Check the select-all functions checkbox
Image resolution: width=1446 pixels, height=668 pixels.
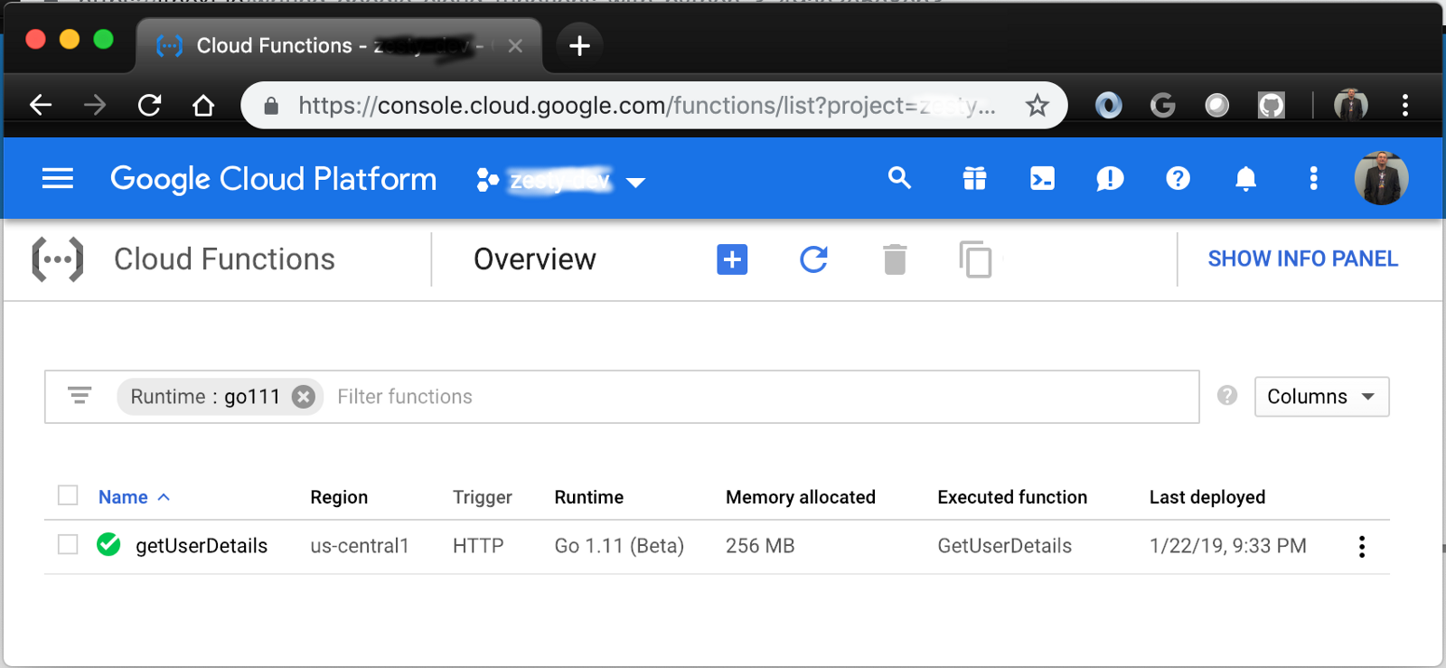68,495
